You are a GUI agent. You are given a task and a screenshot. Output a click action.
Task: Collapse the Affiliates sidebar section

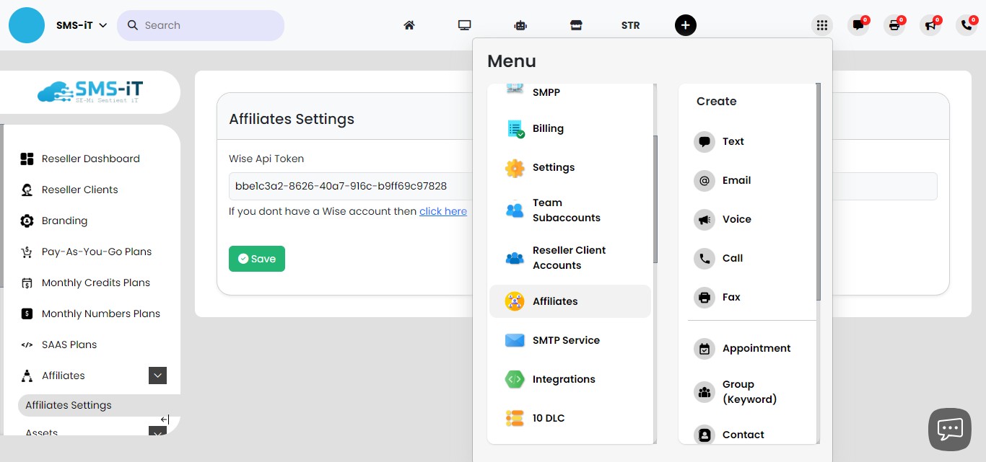(x=157, y=376)
